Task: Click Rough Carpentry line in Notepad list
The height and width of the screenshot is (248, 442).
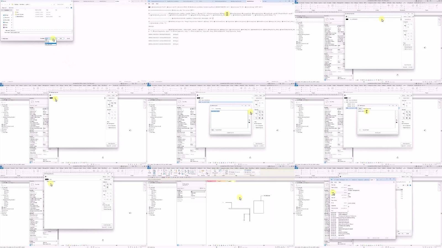Action: pos(343,213)
